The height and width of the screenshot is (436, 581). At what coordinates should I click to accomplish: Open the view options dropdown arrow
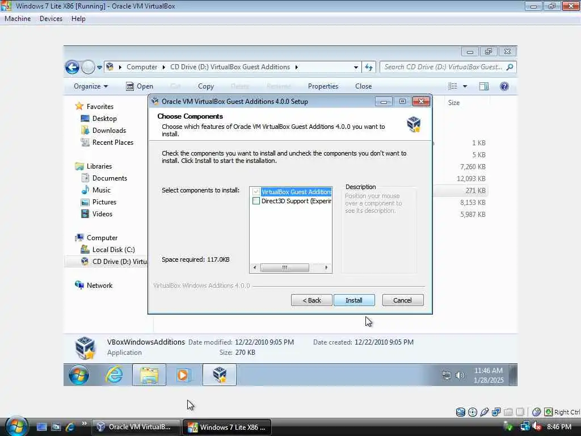pyautogui.click(x=465, y=86)
